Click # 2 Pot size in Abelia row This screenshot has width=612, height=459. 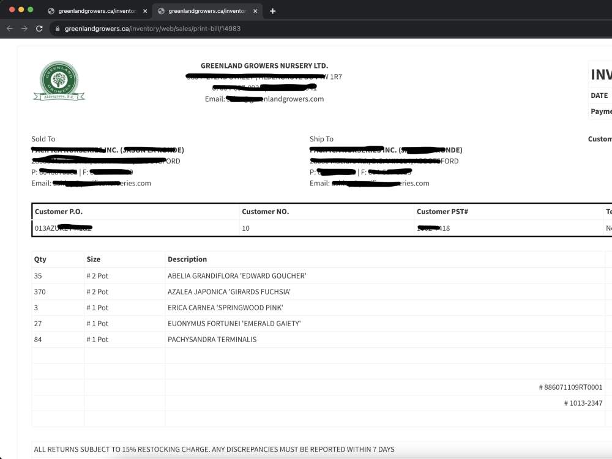[x=97, y=276]
